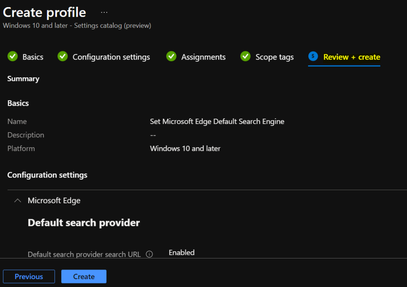Click the 'Description' field label
The image size is (407, 287).
pos(26,135)
